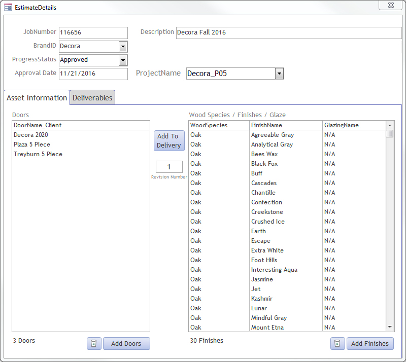Select the Black Fox finish
This screenshot has height=362, width=406.
[x=287, y=164]
